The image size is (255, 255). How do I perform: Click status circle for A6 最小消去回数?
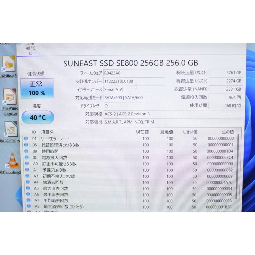(28, 194)
